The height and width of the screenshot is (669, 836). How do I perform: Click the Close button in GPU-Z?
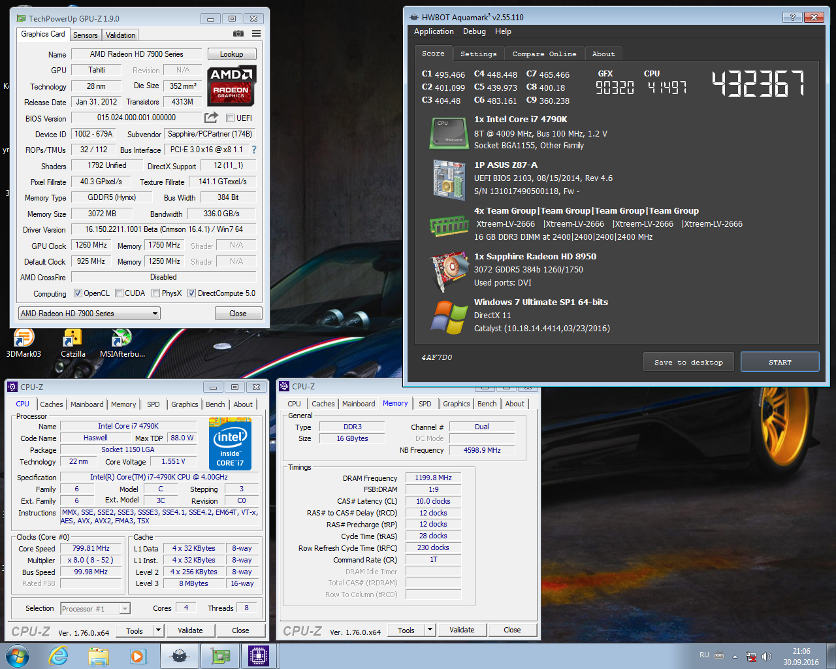coord(238,314)
